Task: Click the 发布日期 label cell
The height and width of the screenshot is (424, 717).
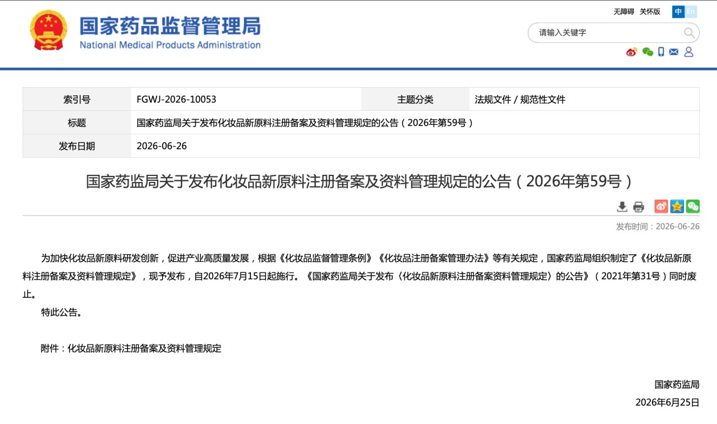Action: 77,146
